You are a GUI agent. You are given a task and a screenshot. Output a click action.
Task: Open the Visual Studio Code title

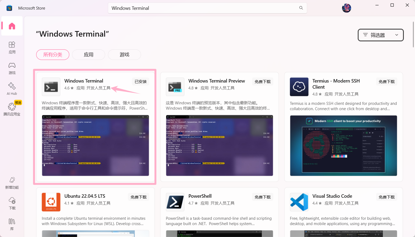point(332,196)
